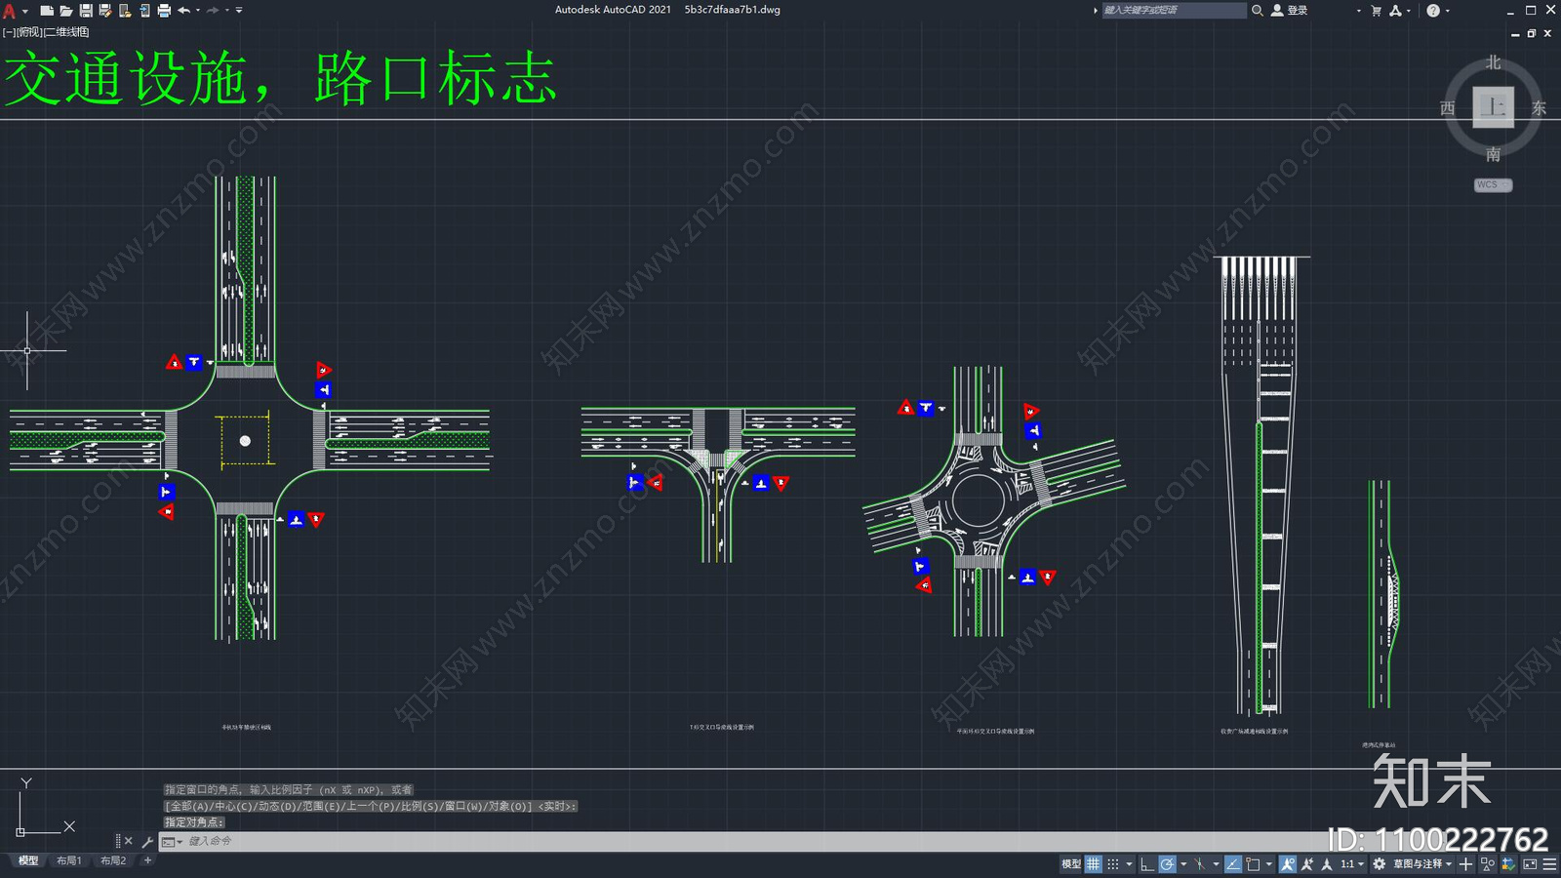
Task: Click the ViewCube 上 top face
Action: (1493, 107)
